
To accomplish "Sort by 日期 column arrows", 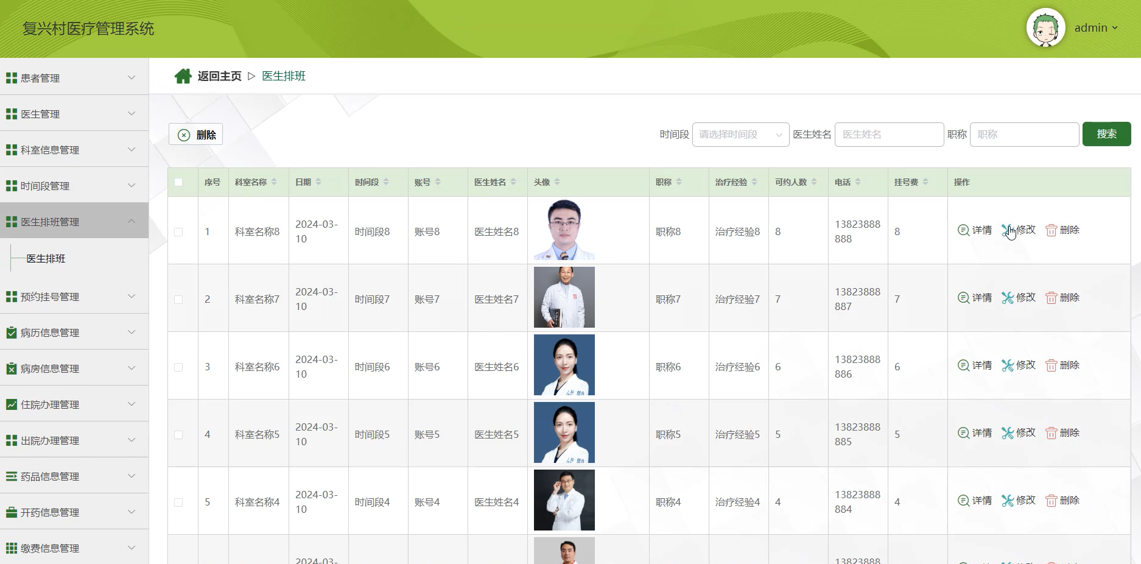I will [318, 182].
